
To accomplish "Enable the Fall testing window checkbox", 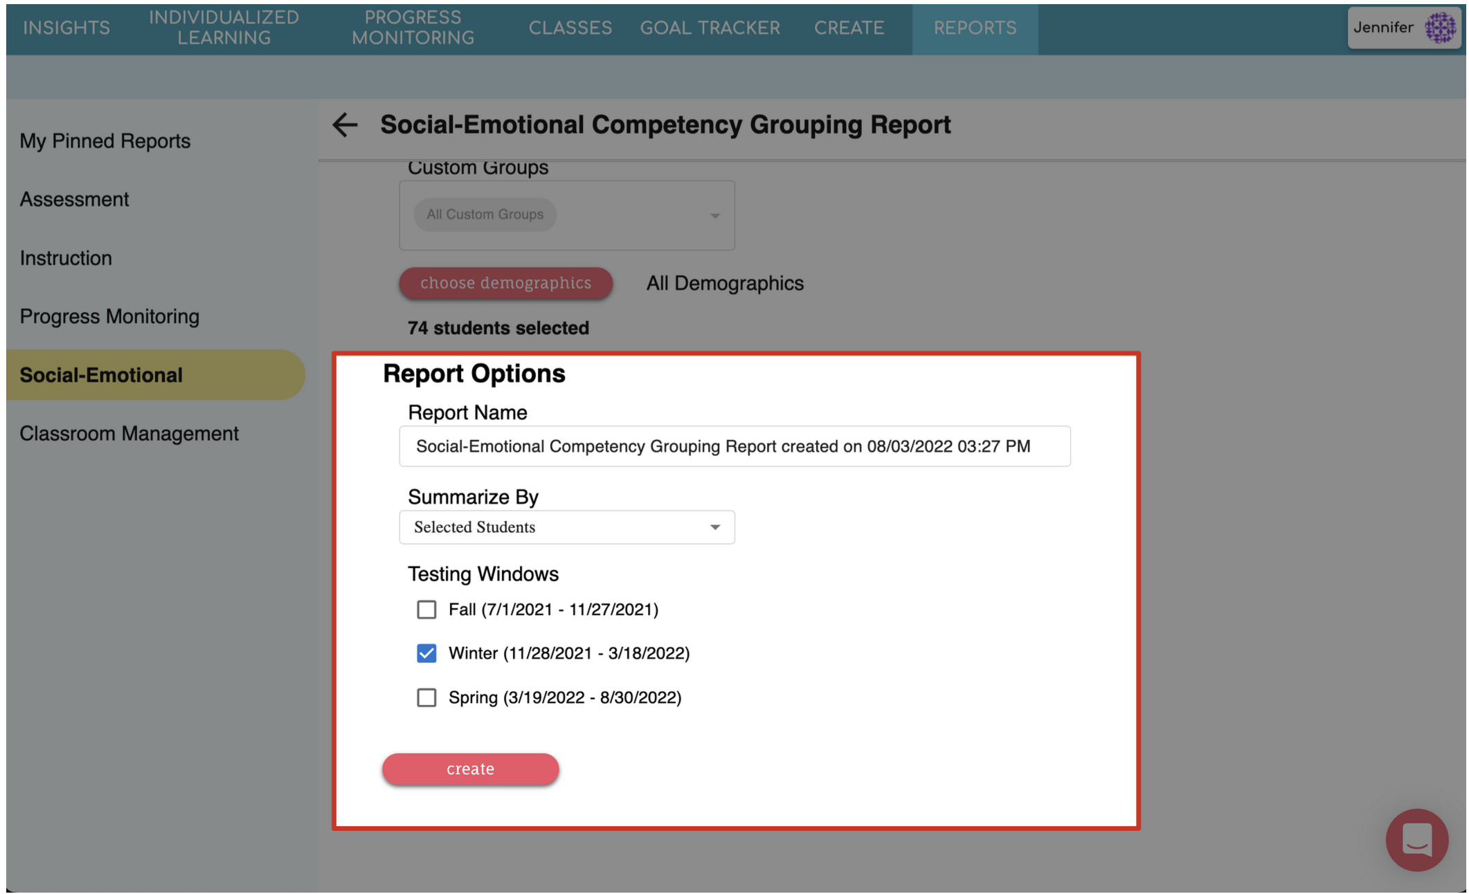I will point(426,610).
